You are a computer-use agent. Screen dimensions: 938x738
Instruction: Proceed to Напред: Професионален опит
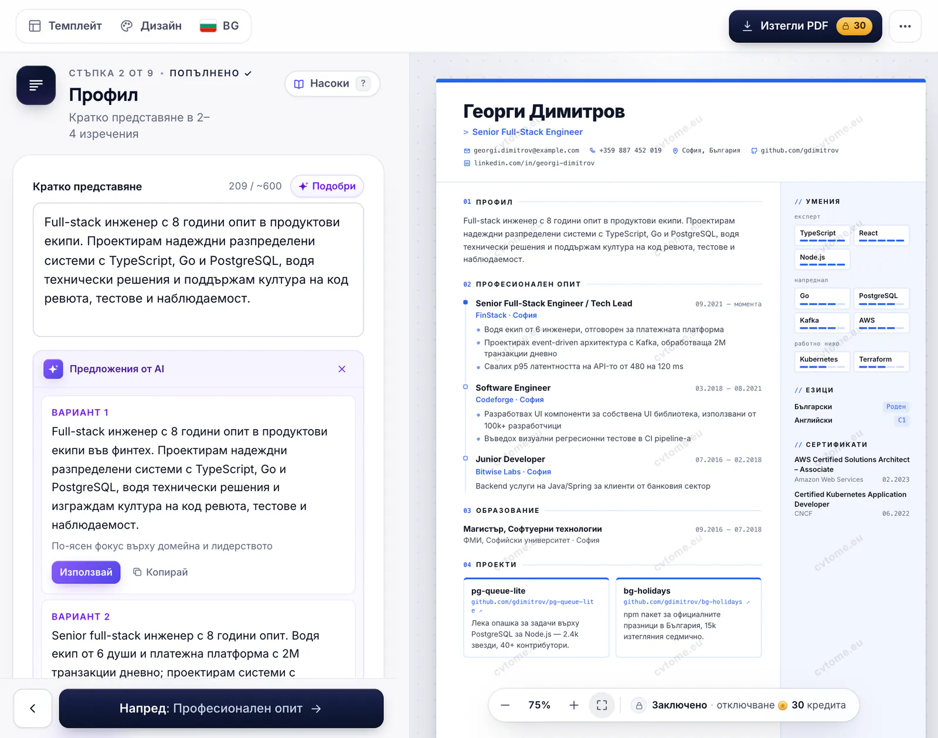click(221, 708)
